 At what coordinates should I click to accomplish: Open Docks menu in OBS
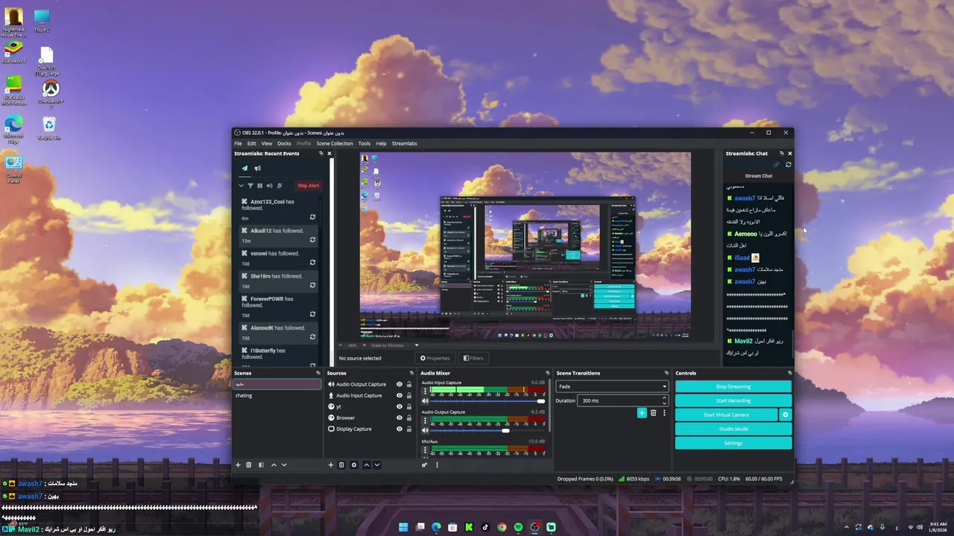284,144
